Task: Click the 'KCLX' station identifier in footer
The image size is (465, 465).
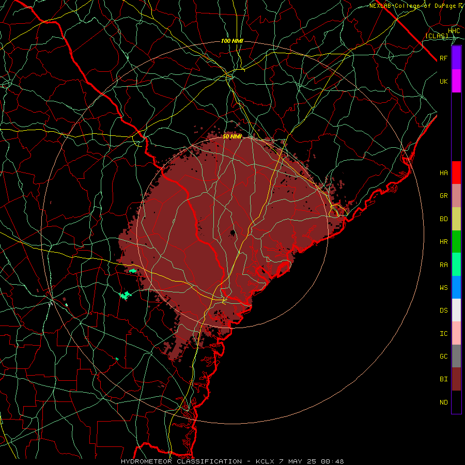Action: [x=266, y=461]
